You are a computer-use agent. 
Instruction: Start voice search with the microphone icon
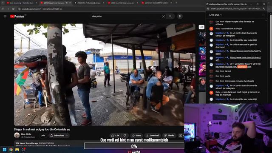(x=180, y=16)
